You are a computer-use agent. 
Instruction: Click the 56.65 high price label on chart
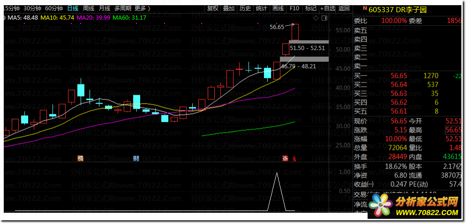pyautogui.click(x=277, y=27)
